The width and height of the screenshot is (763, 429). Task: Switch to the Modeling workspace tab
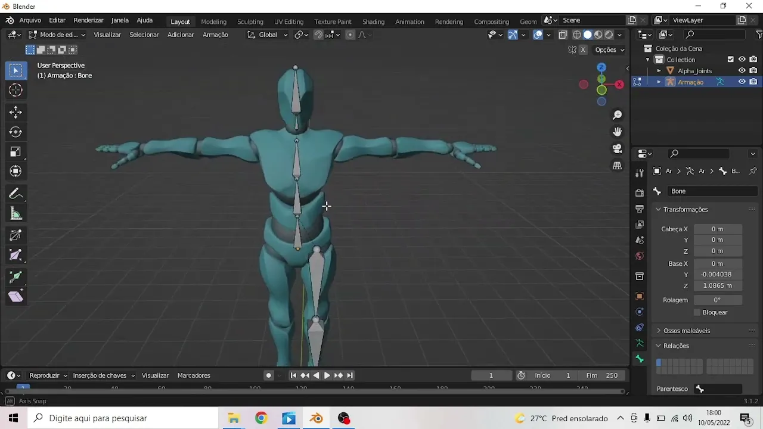click(213, 21)
